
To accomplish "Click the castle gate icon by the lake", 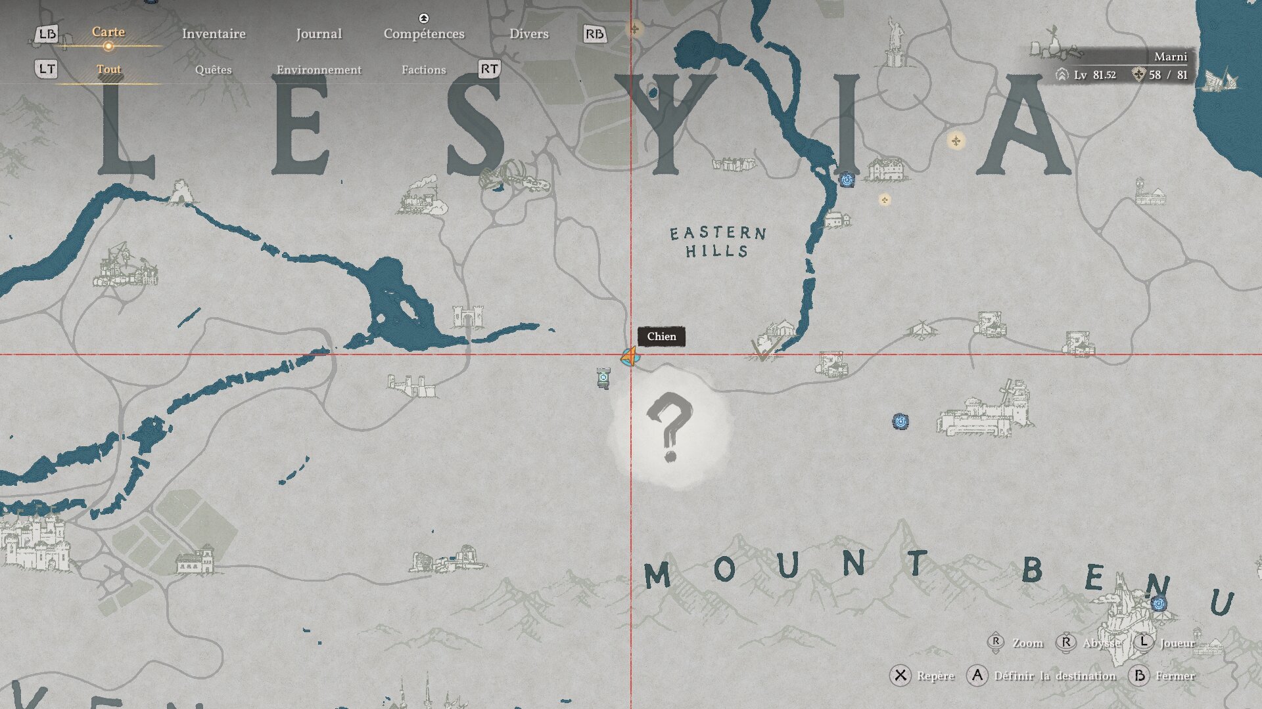I will pyautogui.click(x=467, y=316).
